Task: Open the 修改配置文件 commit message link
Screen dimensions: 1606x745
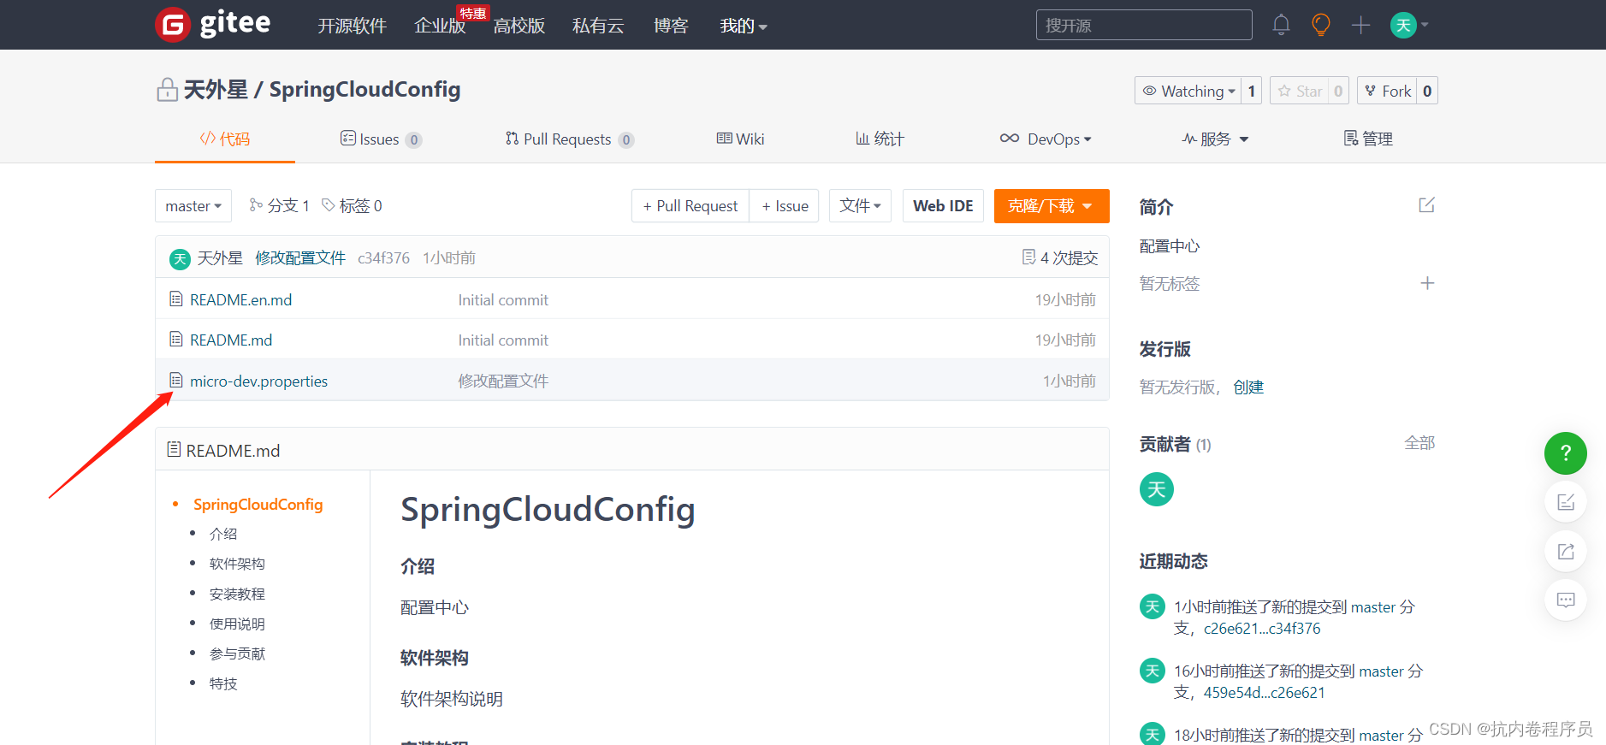Action: pos(300,257)
